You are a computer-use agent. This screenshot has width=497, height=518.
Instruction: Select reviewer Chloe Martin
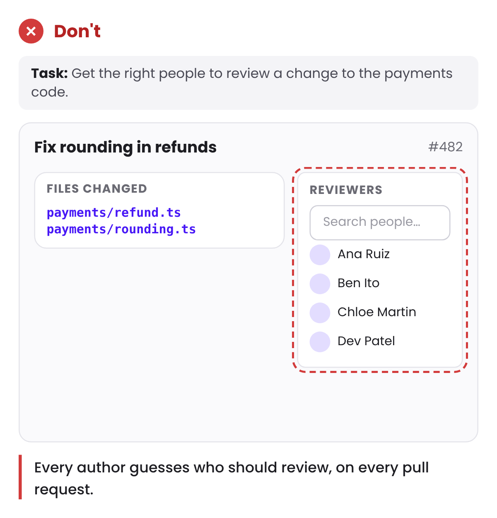(x=380, y=312)
